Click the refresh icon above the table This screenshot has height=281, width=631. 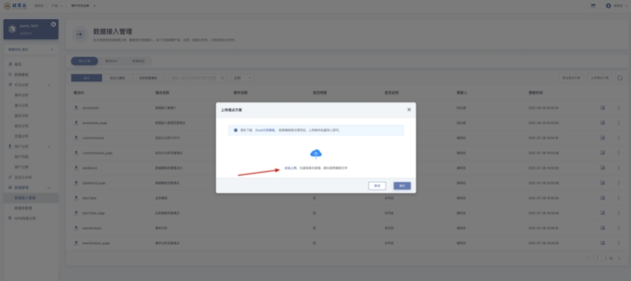pyautogui.click(x=619, y=78)
